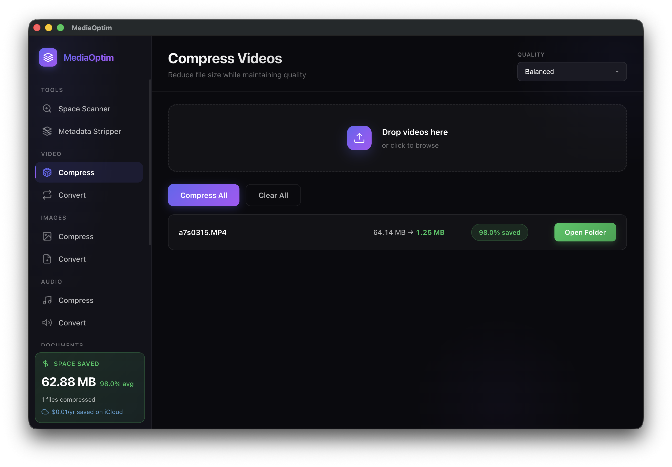Click the cloud icon beside the iCloud savings
Image resolution: width=672 pixels, height=467 pixels.
click(45, 412)
